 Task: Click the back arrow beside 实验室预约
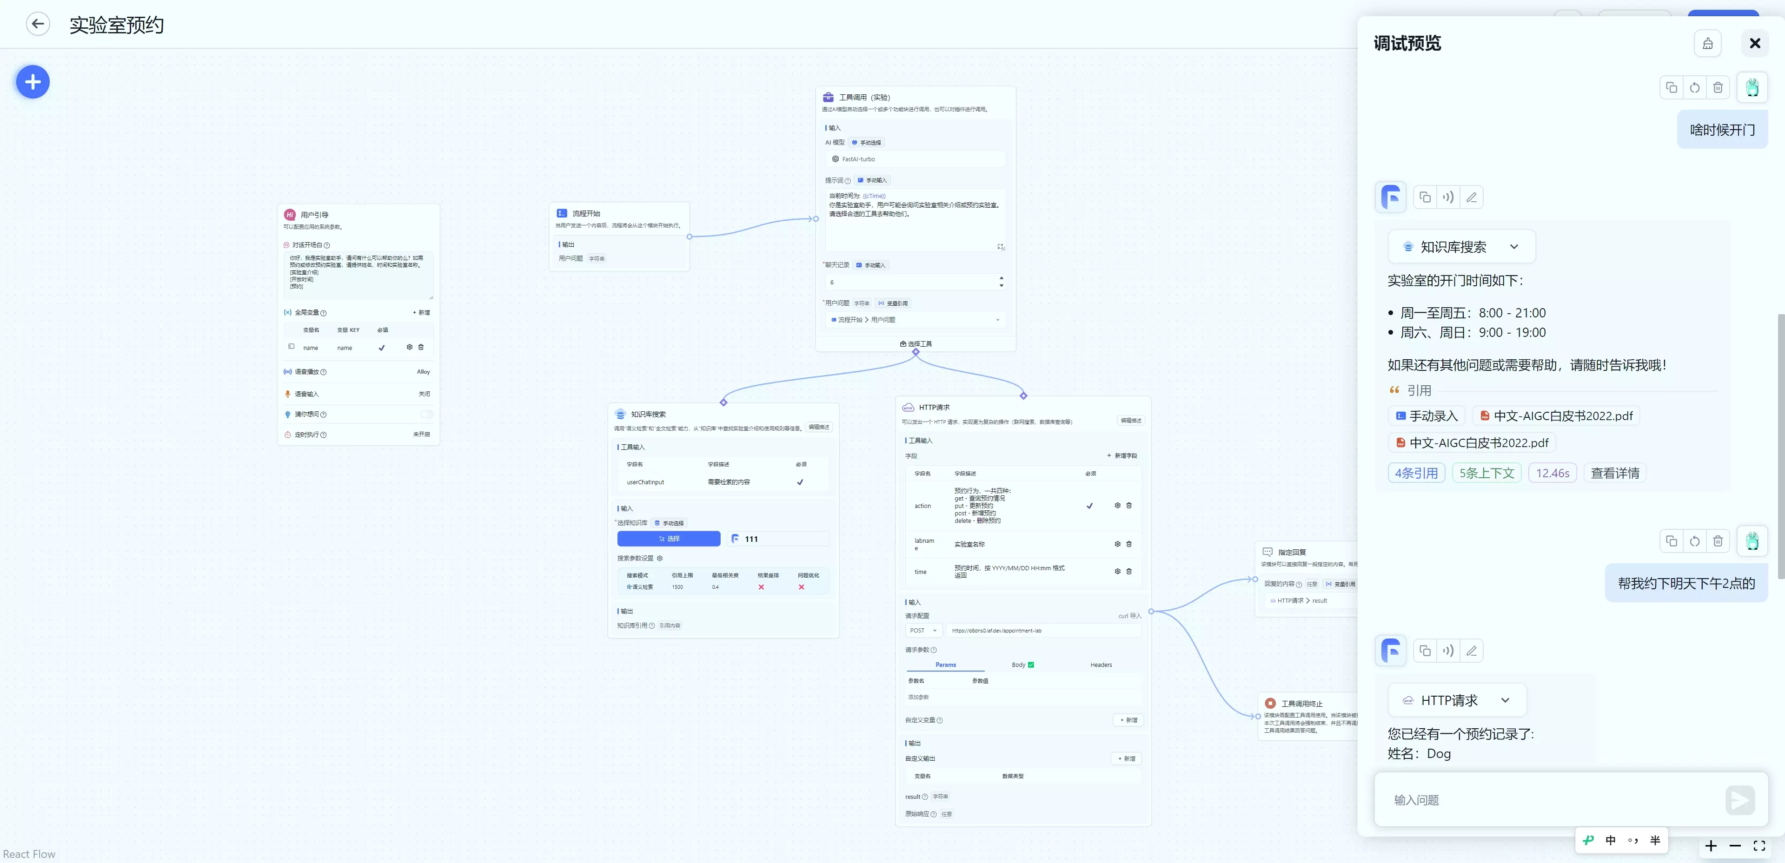point(38,24)
